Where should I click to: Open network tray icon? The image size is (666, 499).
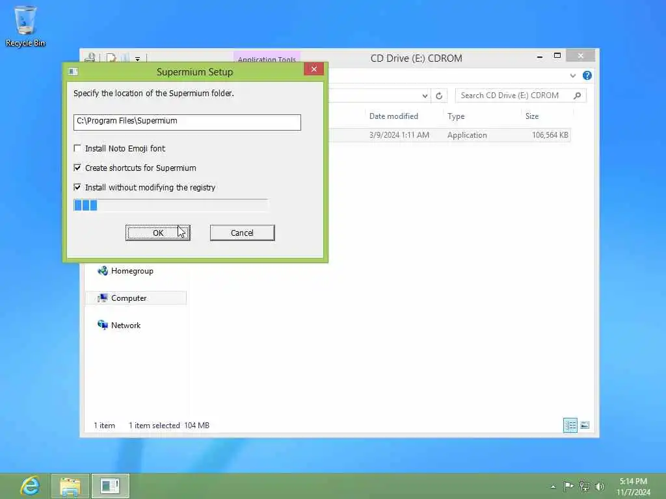point(585,486)
